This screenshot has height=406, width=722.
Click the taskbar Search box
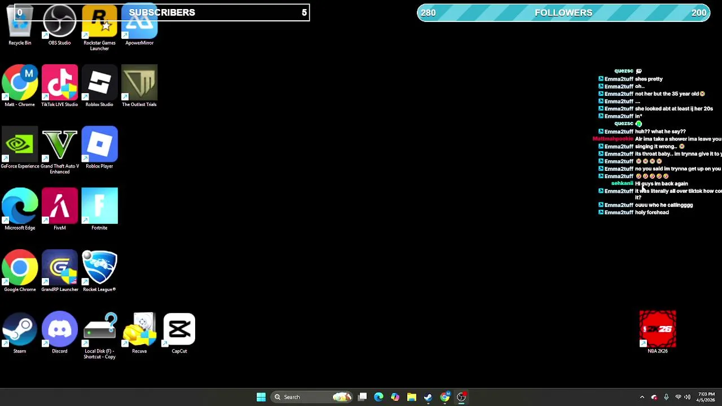pyautogui.click(x=312, y=397)
